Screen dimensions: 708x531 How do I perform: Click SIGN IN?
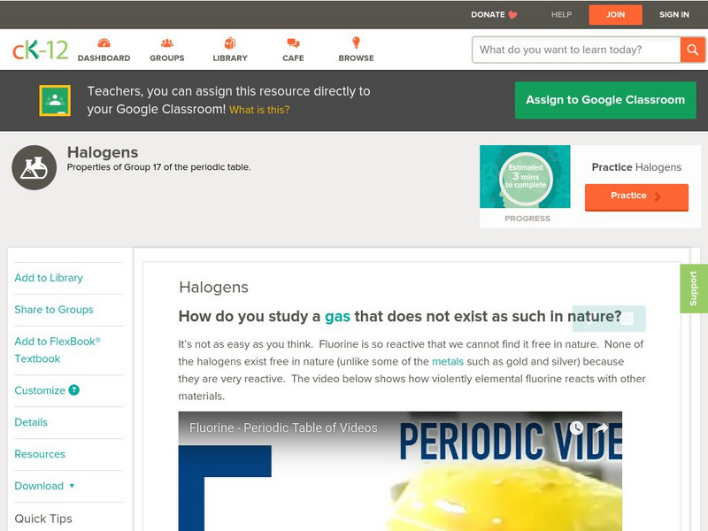click(x=674, y=14)
